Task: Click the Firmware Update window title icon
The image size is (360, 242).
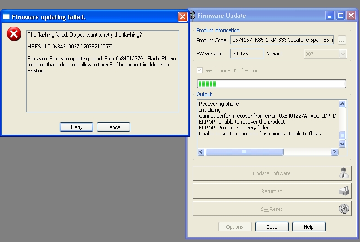Action: coord(193,16)
